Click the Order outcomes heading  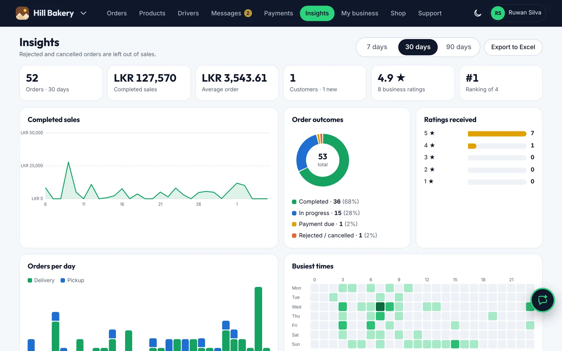coord(318,120)
